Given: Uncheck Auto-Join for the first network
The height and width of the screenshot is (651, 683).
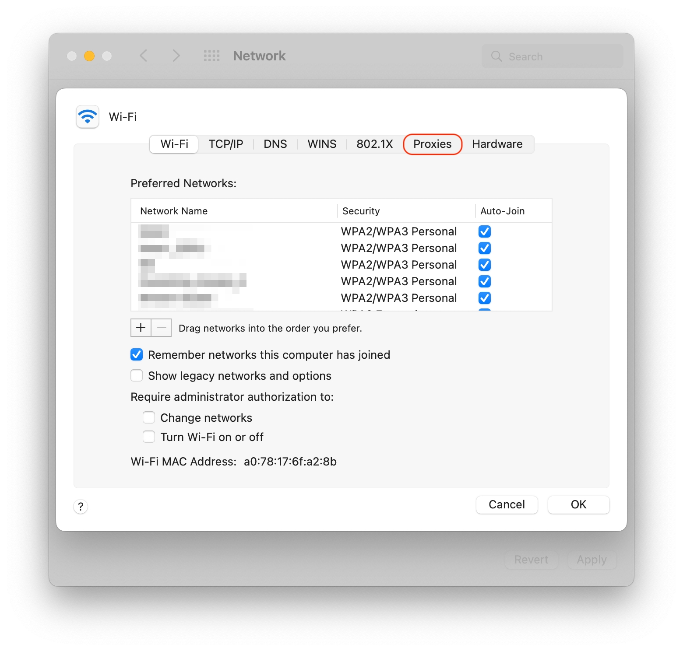Looking at the screenshot, I should (485, 231).
